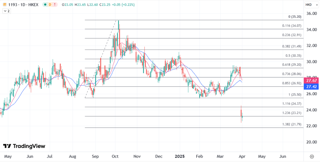Click the orange D delayed-data indicator

tap(50, 5)
